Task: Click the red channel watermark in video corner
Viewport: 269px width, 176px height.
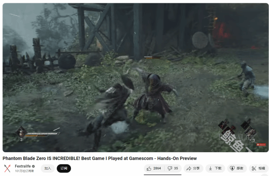Action: click(x=261, y=145)
